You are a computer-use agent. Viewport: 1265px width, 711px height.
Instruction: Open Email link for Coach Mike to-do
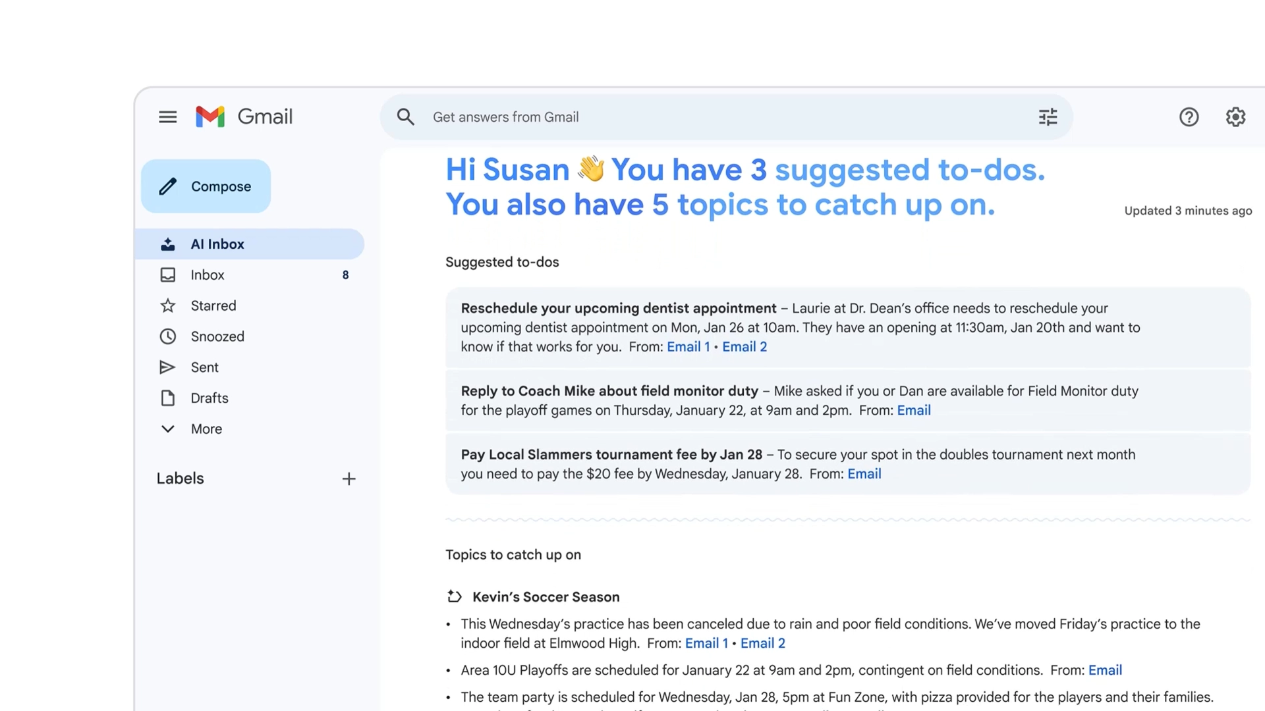tap(914, 410)
